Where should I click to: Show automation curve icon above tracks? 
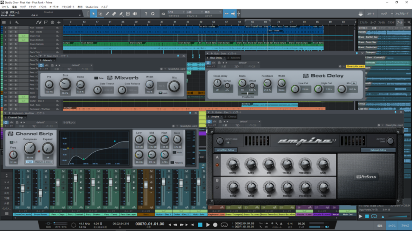point(39,22)
